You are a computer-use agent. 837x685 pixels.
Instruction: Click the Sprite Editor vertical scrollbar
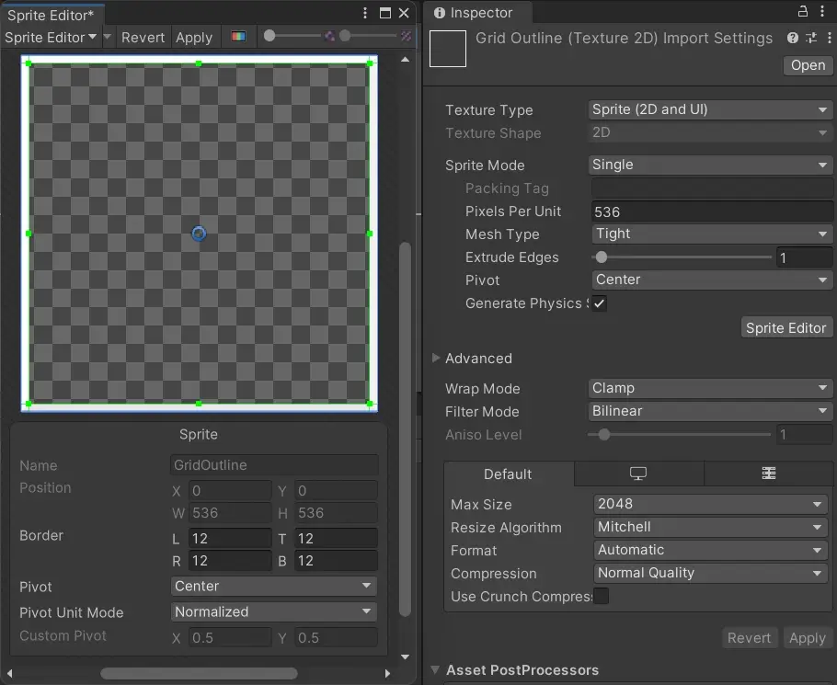tap(405, 429)
